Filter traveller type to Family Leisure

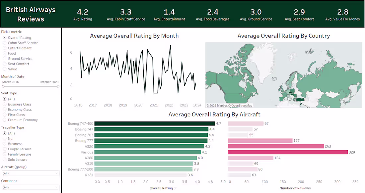pyautogui.click(x=4, y=154)
